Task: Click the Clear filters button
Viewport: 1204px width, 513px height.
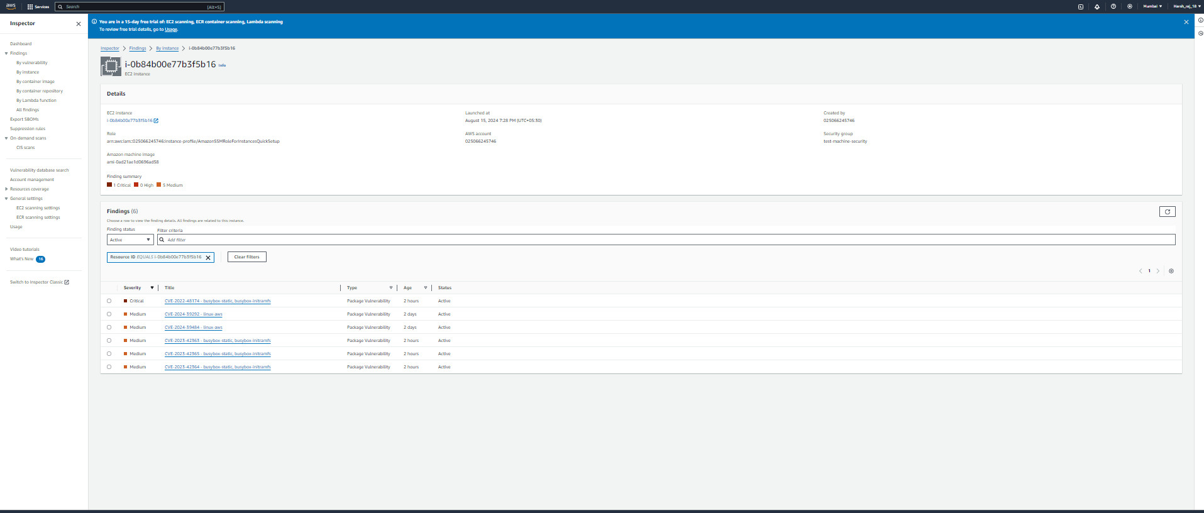Action: pyautogui.click(x=246, y=257)
